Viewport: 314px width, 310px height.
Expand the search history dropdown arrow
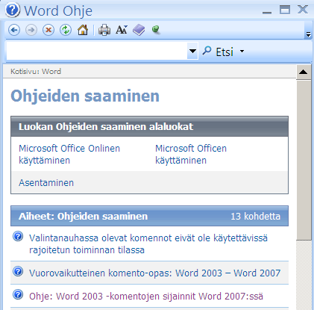click(x=192, y=51)
